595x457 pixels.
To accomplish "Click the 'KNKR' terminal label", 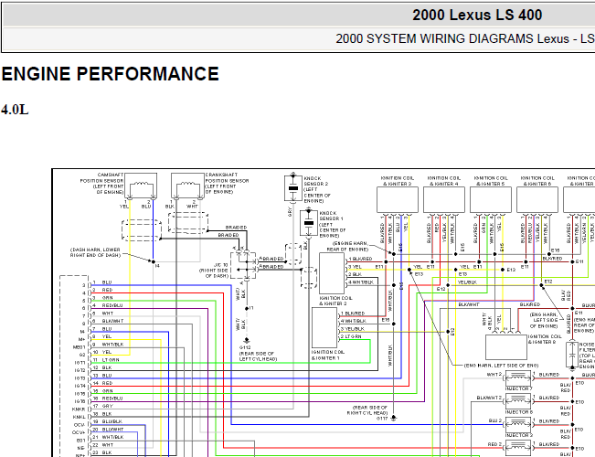I will tap(79, 409).
